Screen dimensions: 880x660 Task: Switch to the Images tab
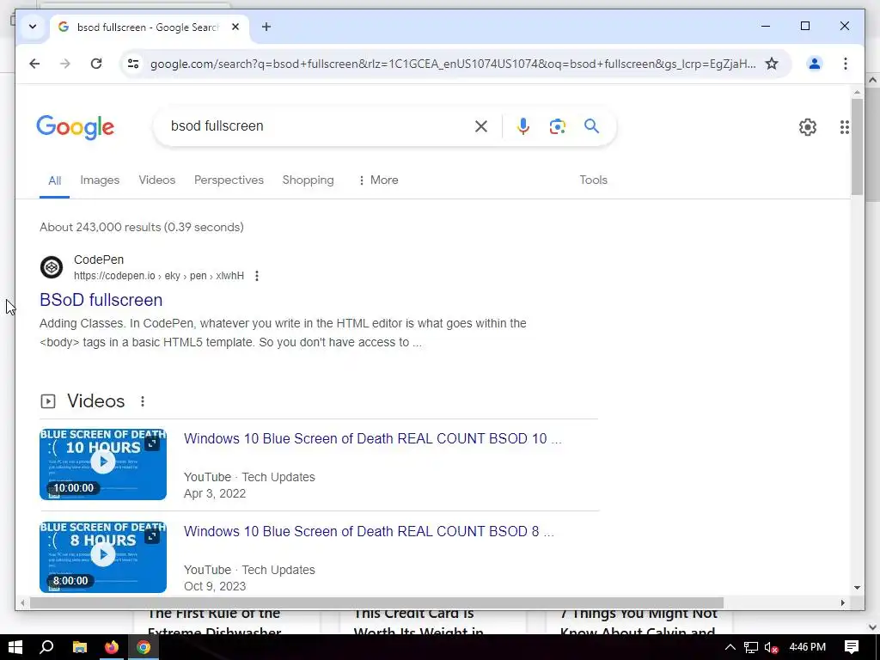(x=100, y=180)
